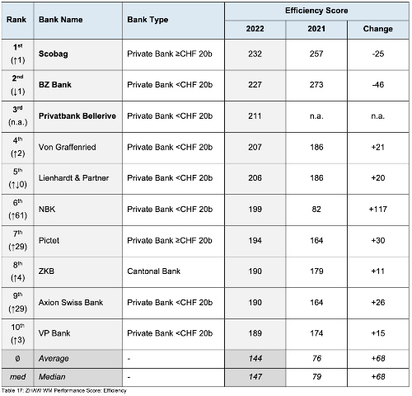
Task: Click the Rank column header
Action: tap(16, 20)
